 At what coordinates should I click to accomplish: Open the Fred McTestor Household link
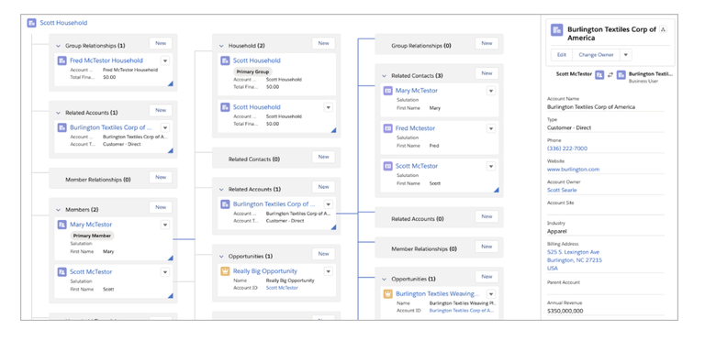(x=106, y=60)
